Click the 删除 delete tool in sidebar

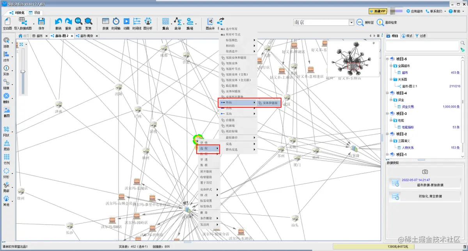[x=6, y=96]
